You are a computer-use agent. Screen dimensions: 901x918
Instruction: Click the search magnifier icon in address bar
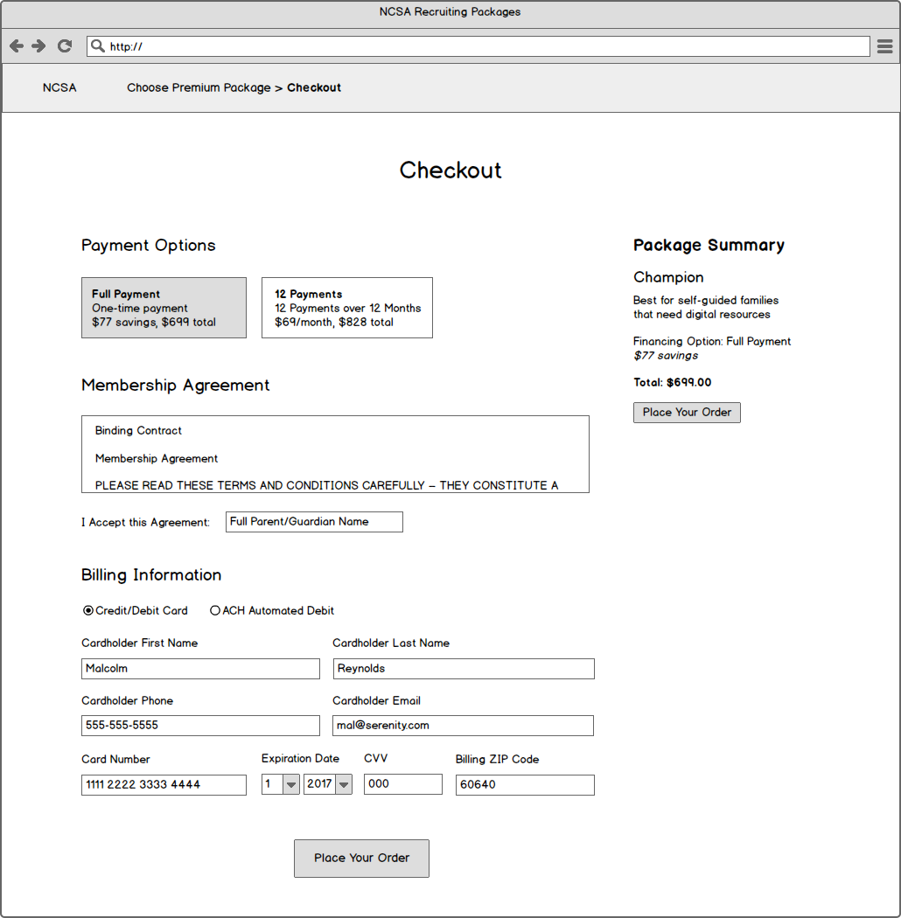pos(97,46)
